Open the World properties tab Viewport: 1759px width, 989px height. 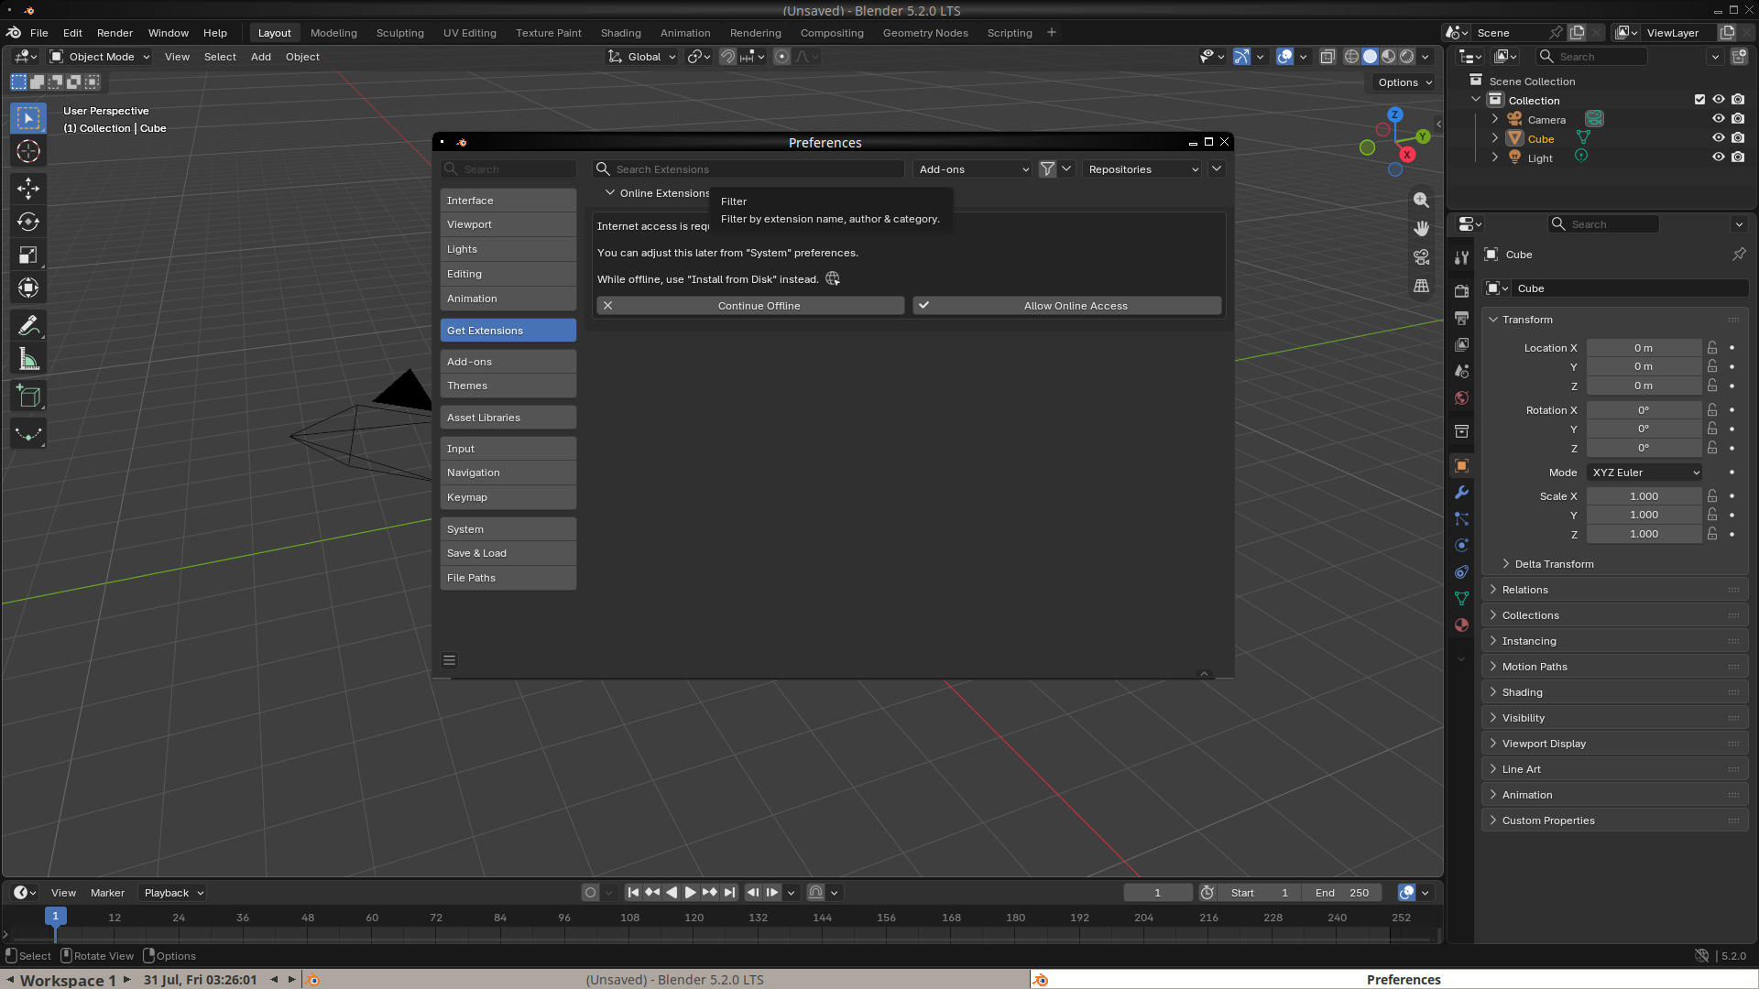(1461, 397)
